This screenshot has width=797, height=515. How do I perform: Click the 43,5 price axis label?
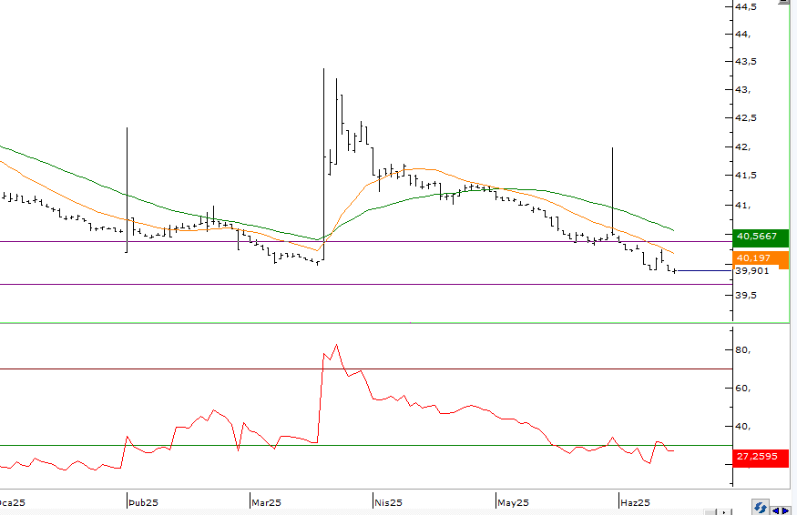[746, 62]
